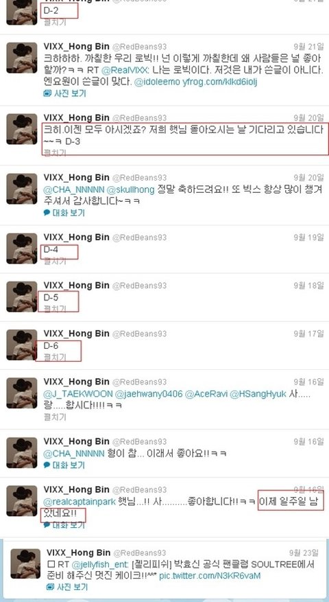Click the @idoleemo mention link
329x602 pixels.
tap(156, 82)
